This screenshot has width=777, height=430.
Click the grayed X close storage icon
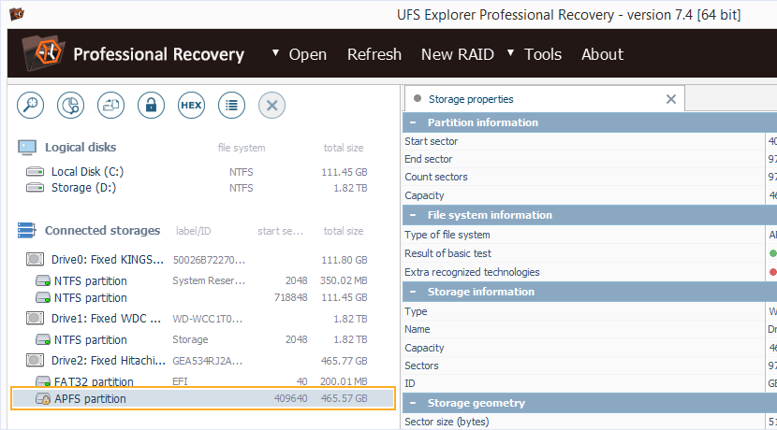click(x=271, y=106)
